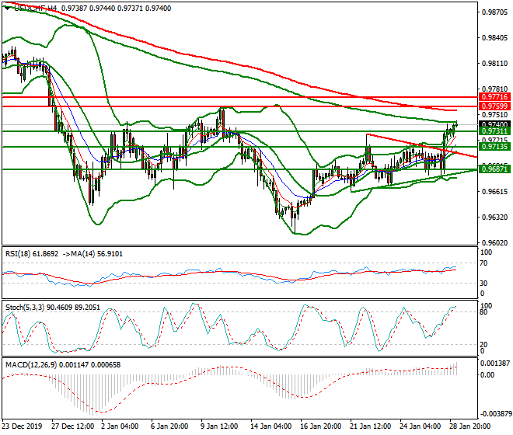This screenshot has width=513, height=435.
Task: Click the 0.98705 price scale value
Action: 494,12
